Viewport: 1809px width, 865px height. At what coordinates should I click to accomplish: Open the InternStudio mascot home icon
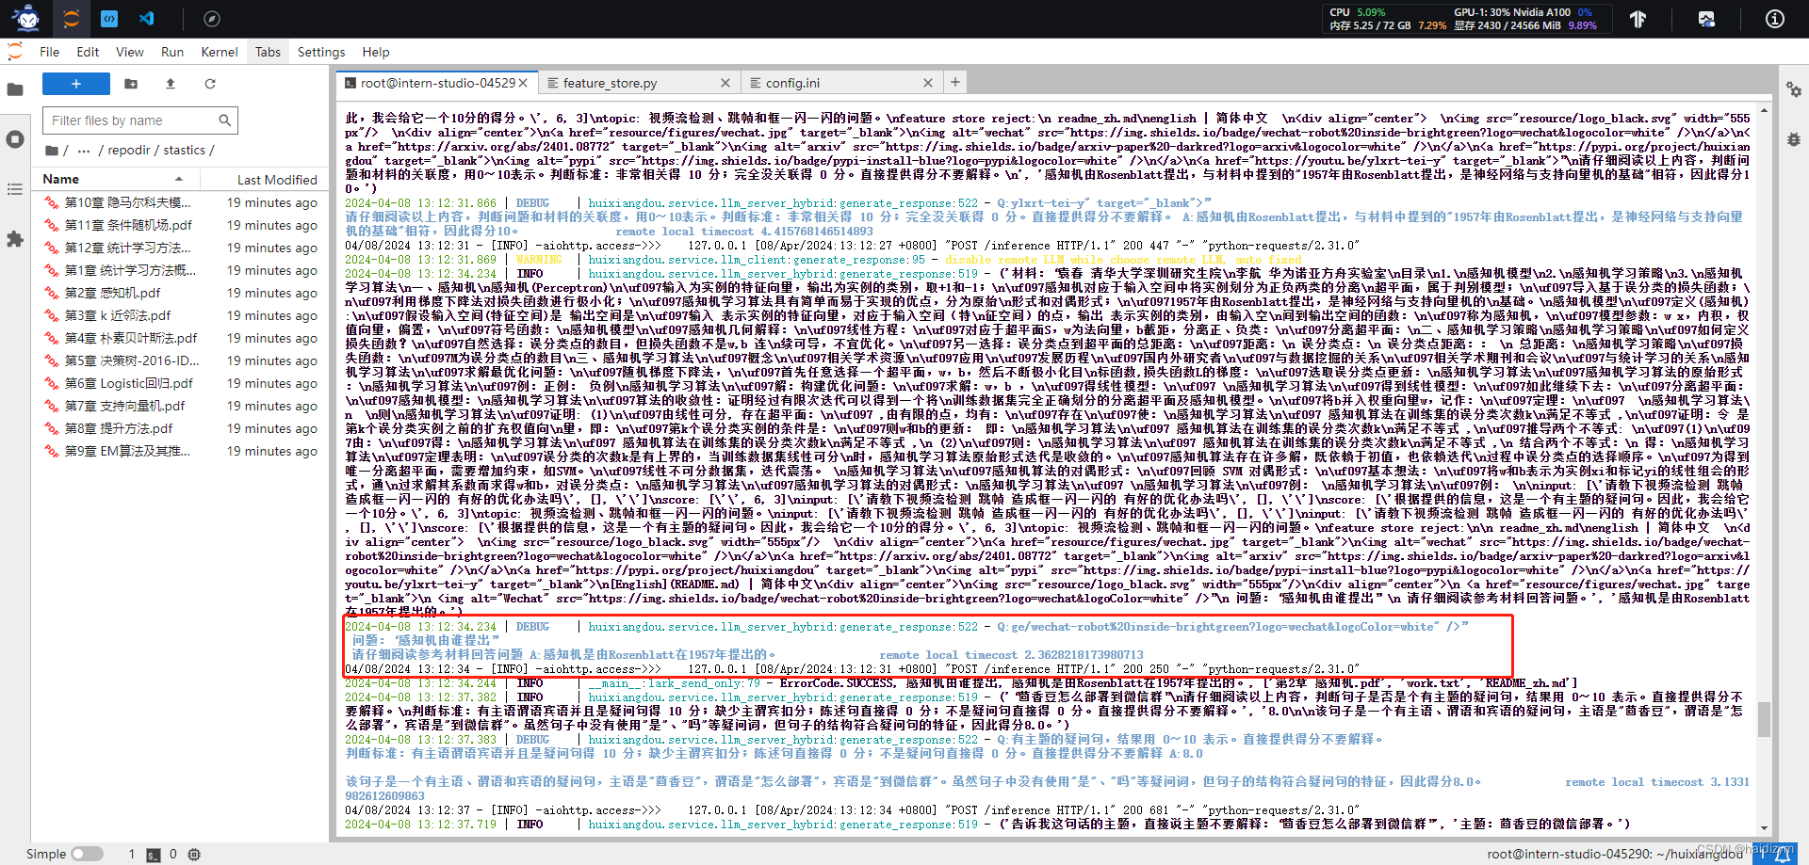point(27,18)
